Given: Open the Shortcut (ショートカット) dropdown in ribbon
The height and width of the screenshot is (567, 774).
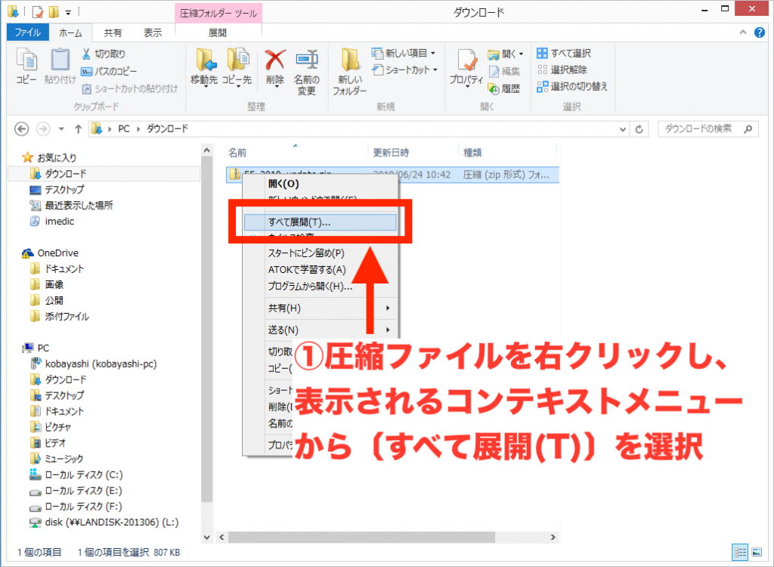Looking at the screenshot, I should (405, 70).
